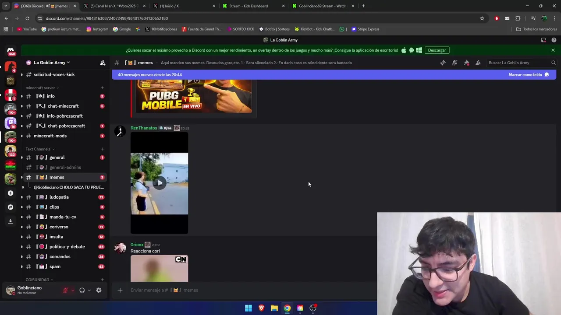Open output device arrow beside headphones

pyautogui.click(x=89, y=290)
